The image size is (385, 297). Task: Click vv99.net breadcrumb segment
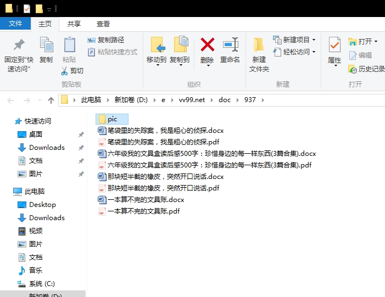tap(192, 100)
